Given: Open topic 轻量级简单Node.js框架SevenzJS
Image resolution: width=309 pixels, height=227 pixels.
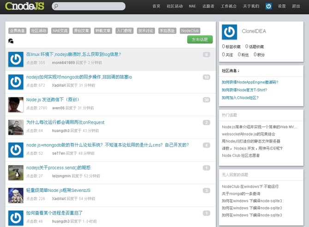Looking at the screenshot, I should [x=58, y=190].
